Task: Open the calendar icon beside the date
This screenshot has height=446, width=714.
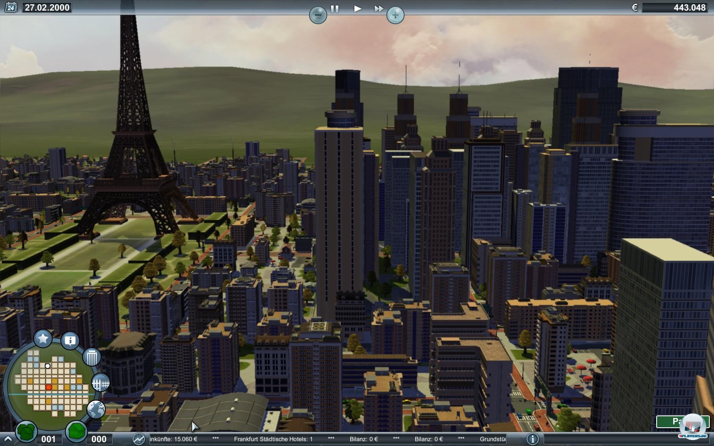Action: (11, 7)
